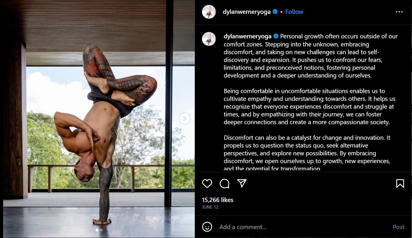
Task: Click header profile avatar picture
Action: tap(209, 12)
